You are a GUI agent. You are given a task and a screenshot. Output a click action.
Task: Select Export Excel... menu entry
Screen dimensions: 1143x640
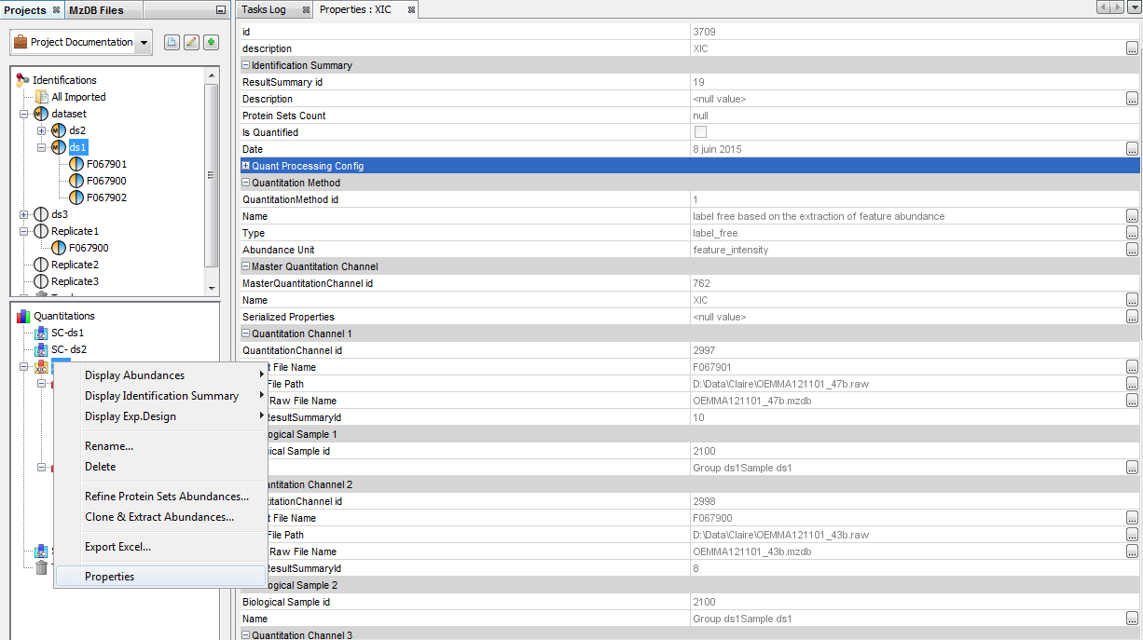[x=117, y=547]
